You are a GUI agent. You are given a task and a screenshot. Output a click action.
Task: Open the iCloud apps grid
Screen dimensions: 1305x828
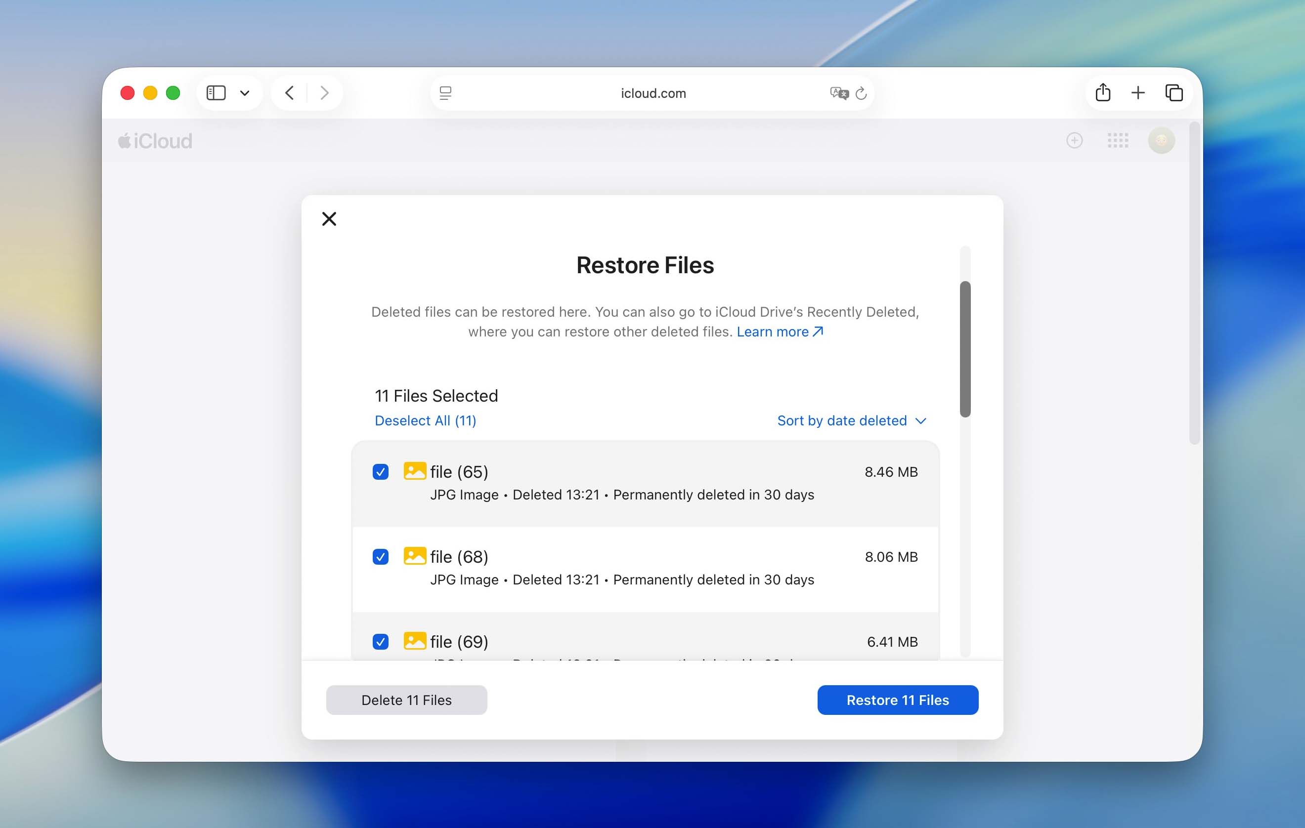coord(1118,141)
